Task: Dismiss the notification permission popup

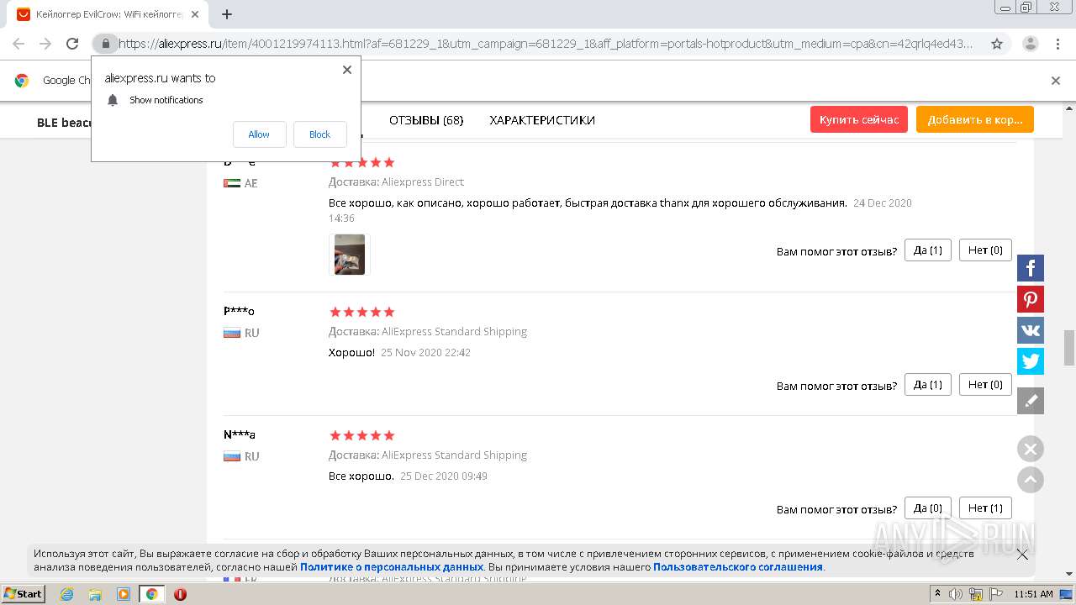Action: [347, 70]
